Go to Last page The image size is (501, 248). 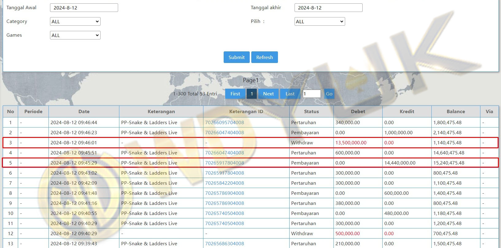[290, 94]
